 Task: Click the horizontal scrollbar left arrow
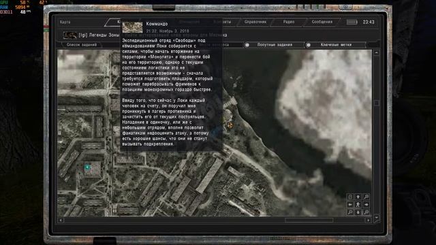(61, 220)
